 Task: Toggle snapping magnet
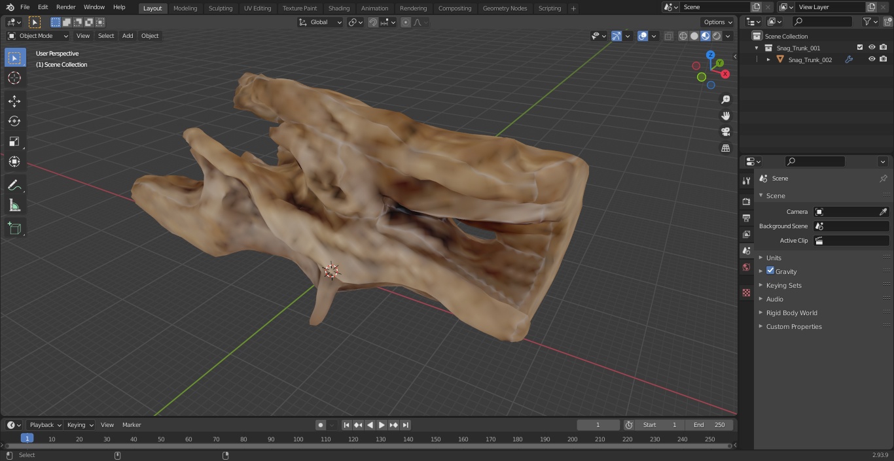[x=373, y=22]
